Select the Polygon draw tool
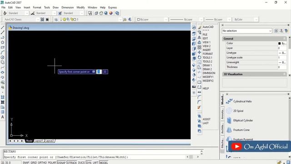The width and height of the screenshot is (291, 164). 3,42
